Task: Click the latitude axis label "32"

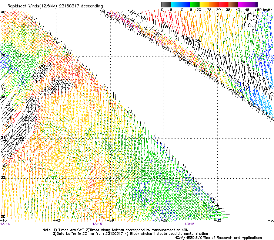Action: coord(3,178)
